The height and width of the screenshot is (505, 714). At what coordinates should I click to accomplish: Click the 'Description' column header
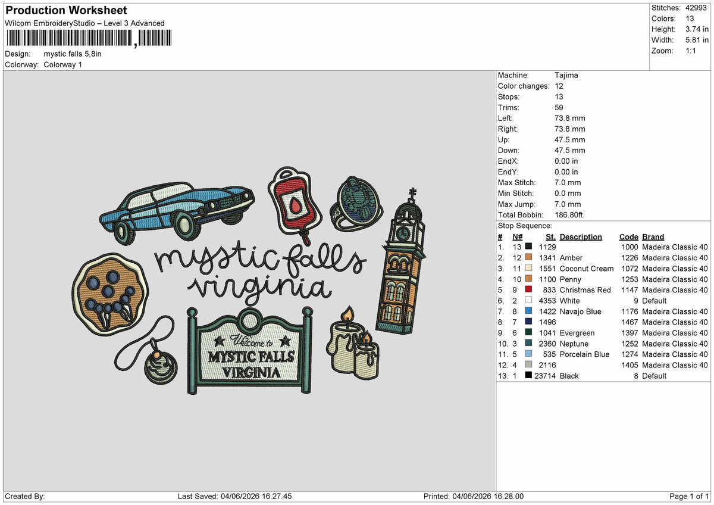[581, 236]
